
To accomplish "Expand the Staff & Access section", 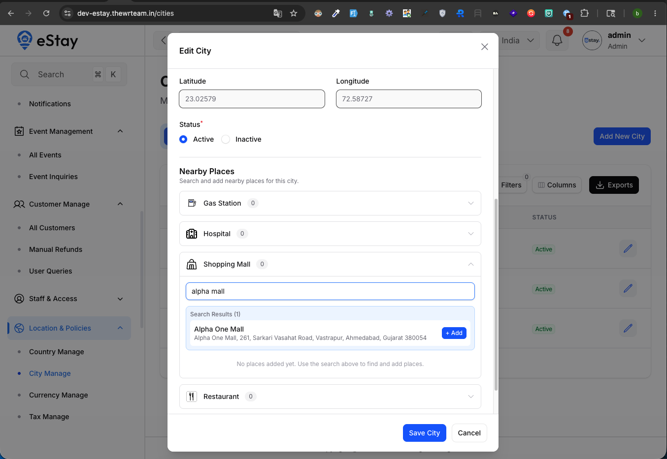I will [x=120, y=299].
